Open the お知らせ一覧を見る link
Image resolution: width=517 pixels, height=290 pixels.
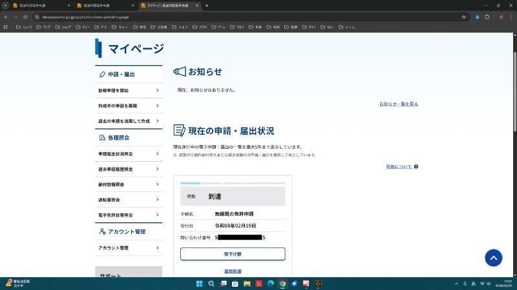coord(398,104)
